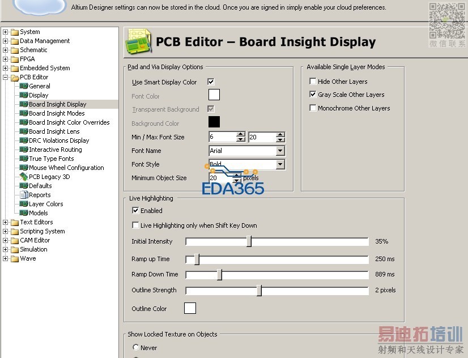Expand the Embedded System tree node

coord(5,68)
